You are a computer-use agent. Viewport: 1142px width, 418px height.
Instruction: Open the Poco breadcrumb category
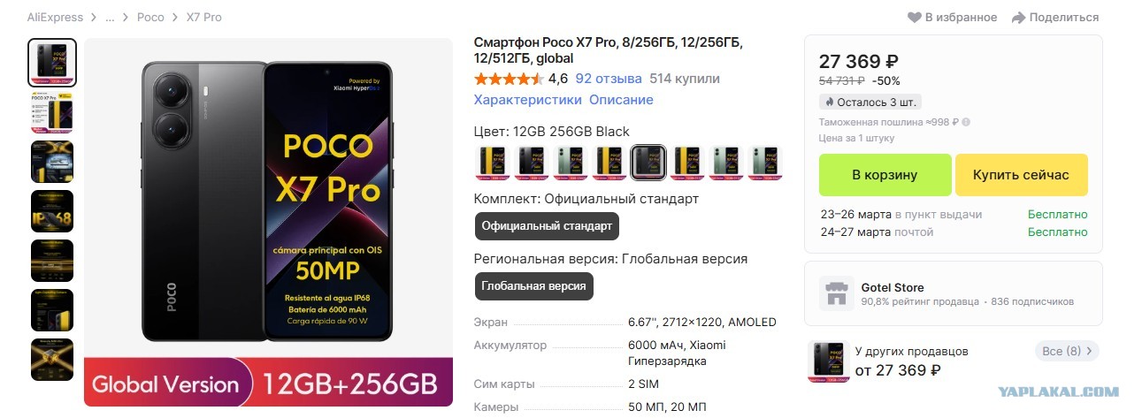150,18
